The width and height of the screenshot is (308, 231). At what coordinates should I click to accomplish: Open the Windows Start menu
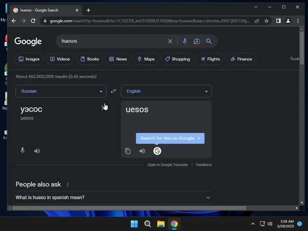point(134,224)
